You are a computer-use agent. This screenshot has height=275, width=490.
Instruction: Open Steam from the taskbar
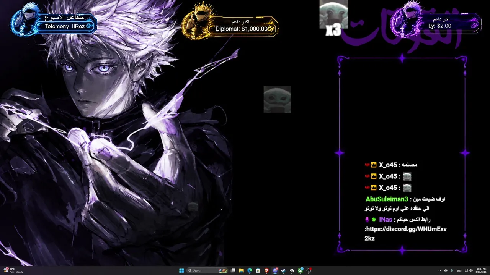click(283, 270)
